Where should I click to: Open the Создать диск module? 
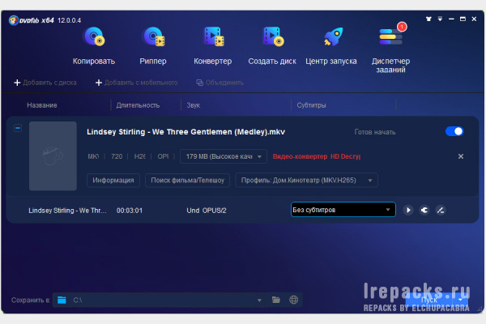coord(272,45)
